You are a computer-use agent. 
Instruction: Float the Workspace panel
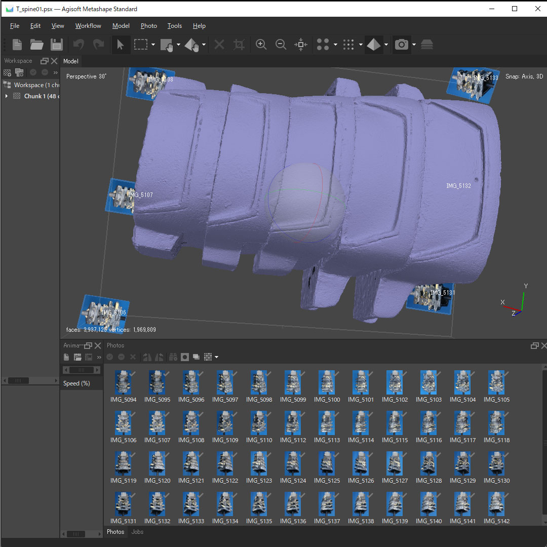coord(44,61)
